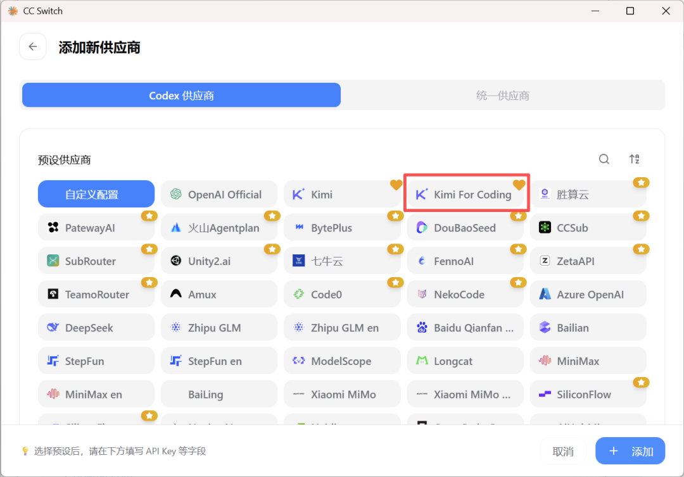Pick the StepFun en provider
The height and width of the screenshot is (477, 684).
tap(219, 361)
